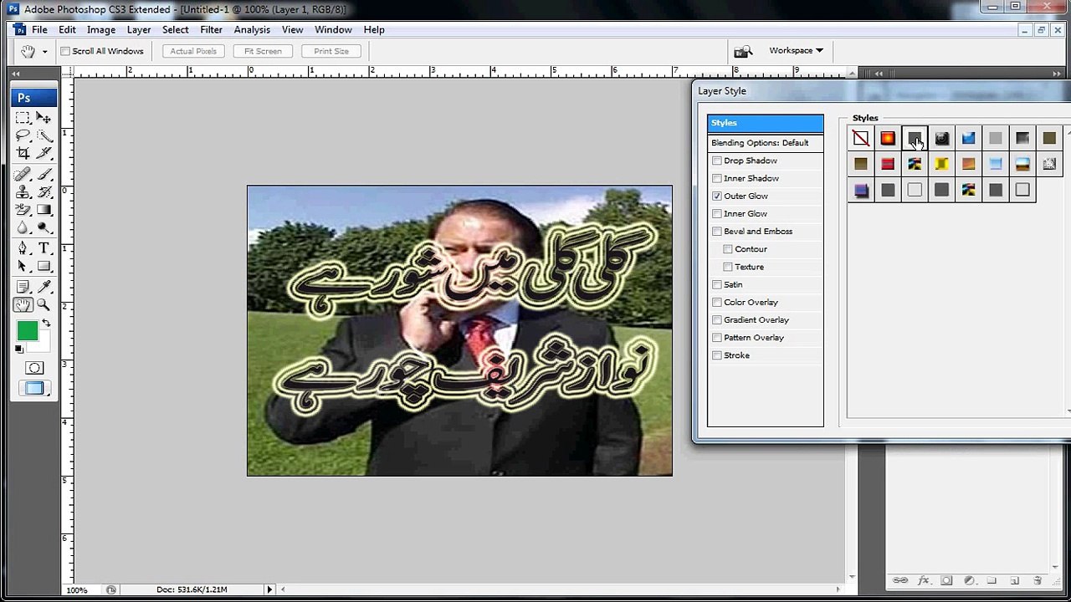Viewport: 1071px width, 602px height.
Task: Open the Analysis menu
Action: [252, 29]
